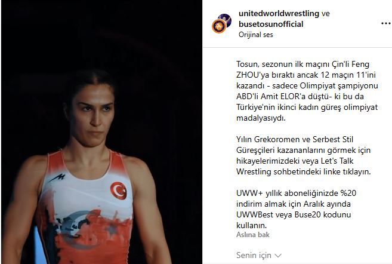Click the Let's Talk Wrestling text in caption

coord(295,166)
